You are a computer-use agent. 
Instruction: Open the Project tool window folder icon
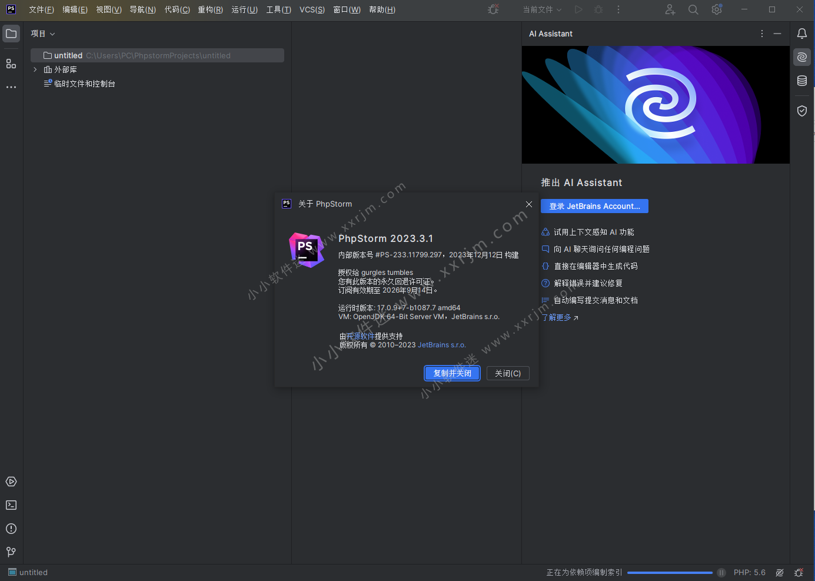click(x=11, y=34)
